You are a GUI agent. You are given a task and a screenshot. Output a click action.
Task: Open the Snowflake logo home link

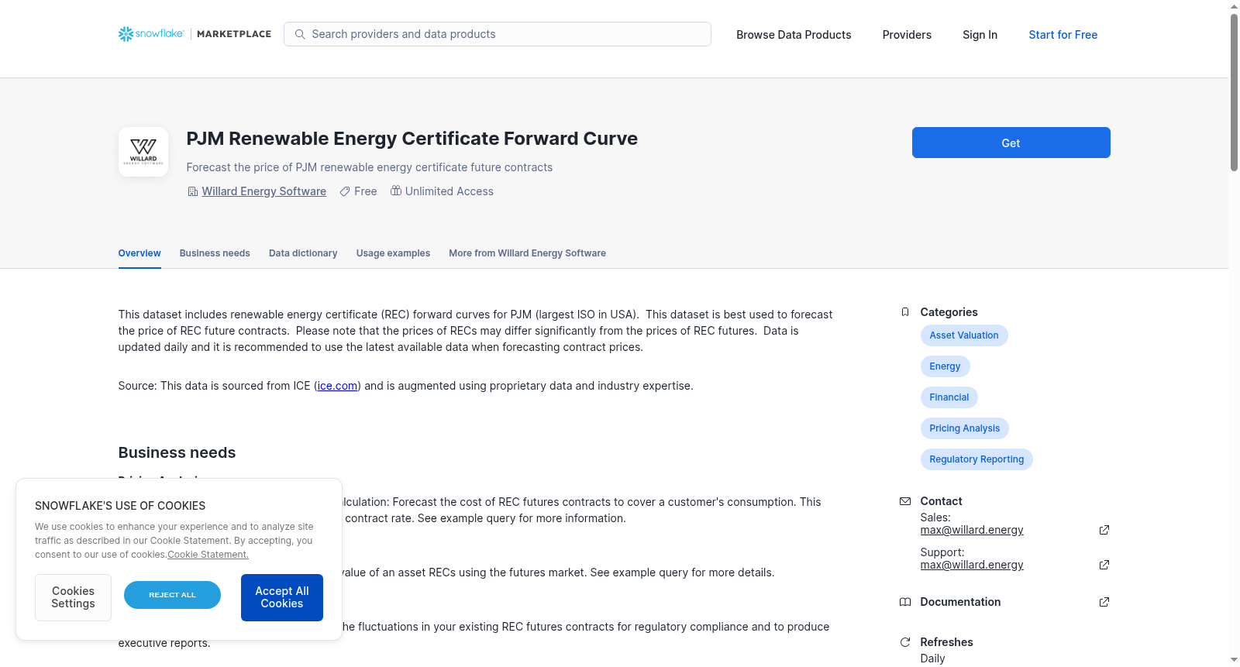[151, 34]
